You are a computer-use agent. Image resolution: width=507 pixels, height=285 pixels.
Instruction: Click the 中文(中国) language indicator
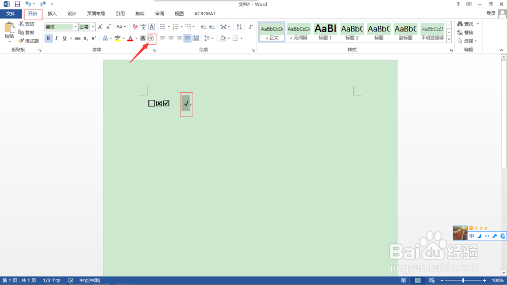(x=90, y=280)
